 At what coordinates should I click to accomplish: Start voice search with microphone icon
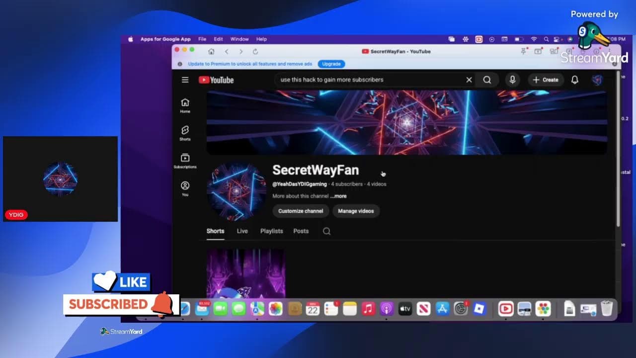pos(512,80)
